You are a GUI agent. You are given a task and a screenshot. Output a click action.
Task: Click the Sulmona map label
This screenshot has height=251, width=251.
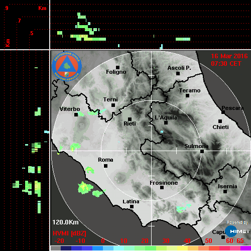[196, 146]
